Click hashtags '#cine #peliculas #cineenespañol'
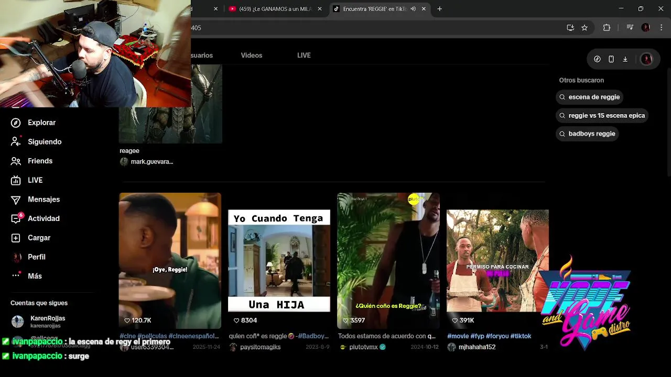Viewport: 671px width, 377px height. pyautogui.click(x=169, y=336)
